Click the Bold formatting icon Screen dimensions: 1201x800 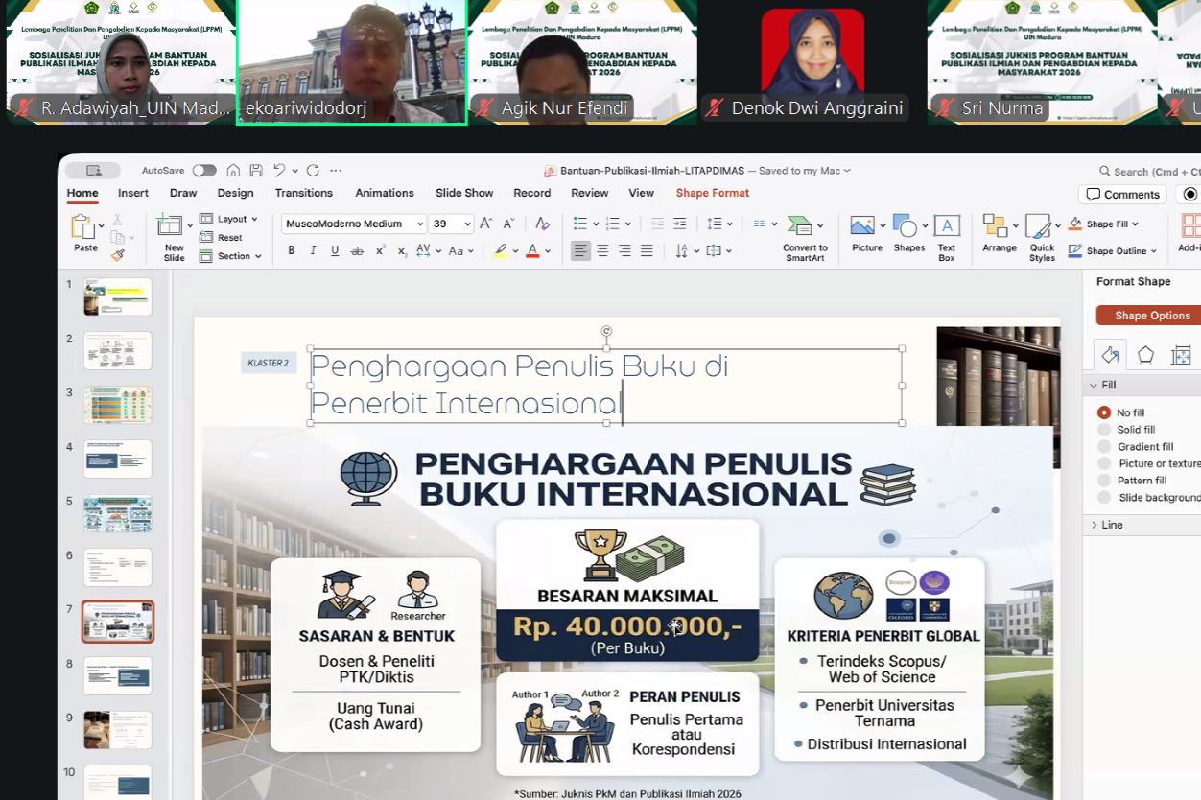coord(292,251)
